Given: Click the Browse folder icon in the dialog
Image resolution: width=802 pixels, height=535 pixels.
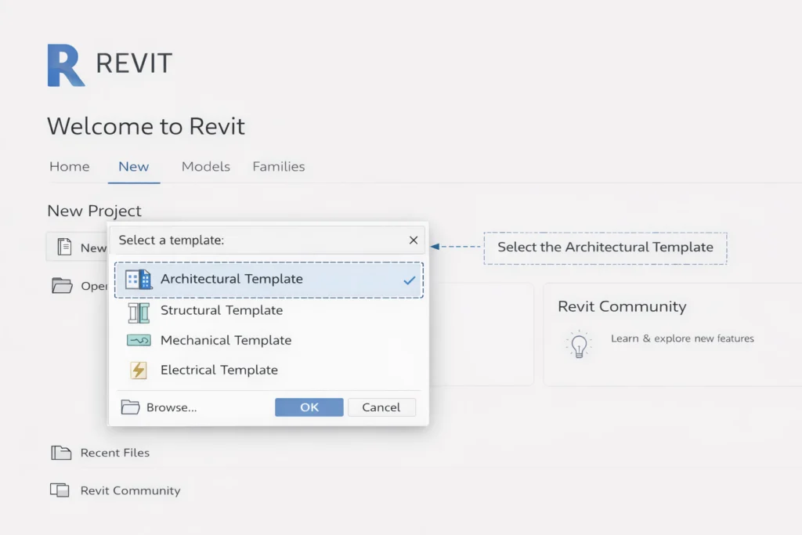Looking at the screenshot, I should pos(132,407).
